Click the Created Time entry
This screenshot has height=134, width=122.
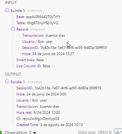pos(50,125)
